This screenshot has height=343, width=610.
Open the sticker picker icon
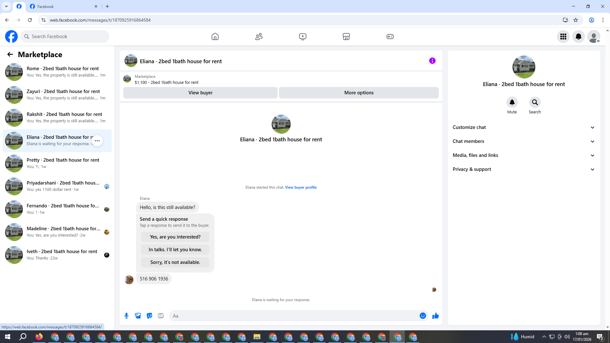[149, 316]
